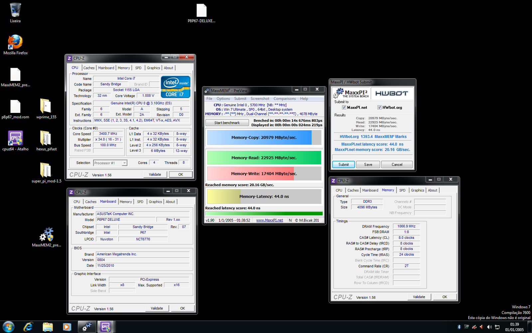Switch to Caches tab in top CPU-Z window
This screenshot has height=333, width=532.
pos(89,68)
